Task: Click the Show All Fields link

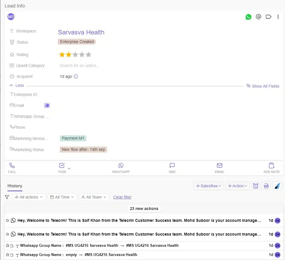Action: point(262,86)
